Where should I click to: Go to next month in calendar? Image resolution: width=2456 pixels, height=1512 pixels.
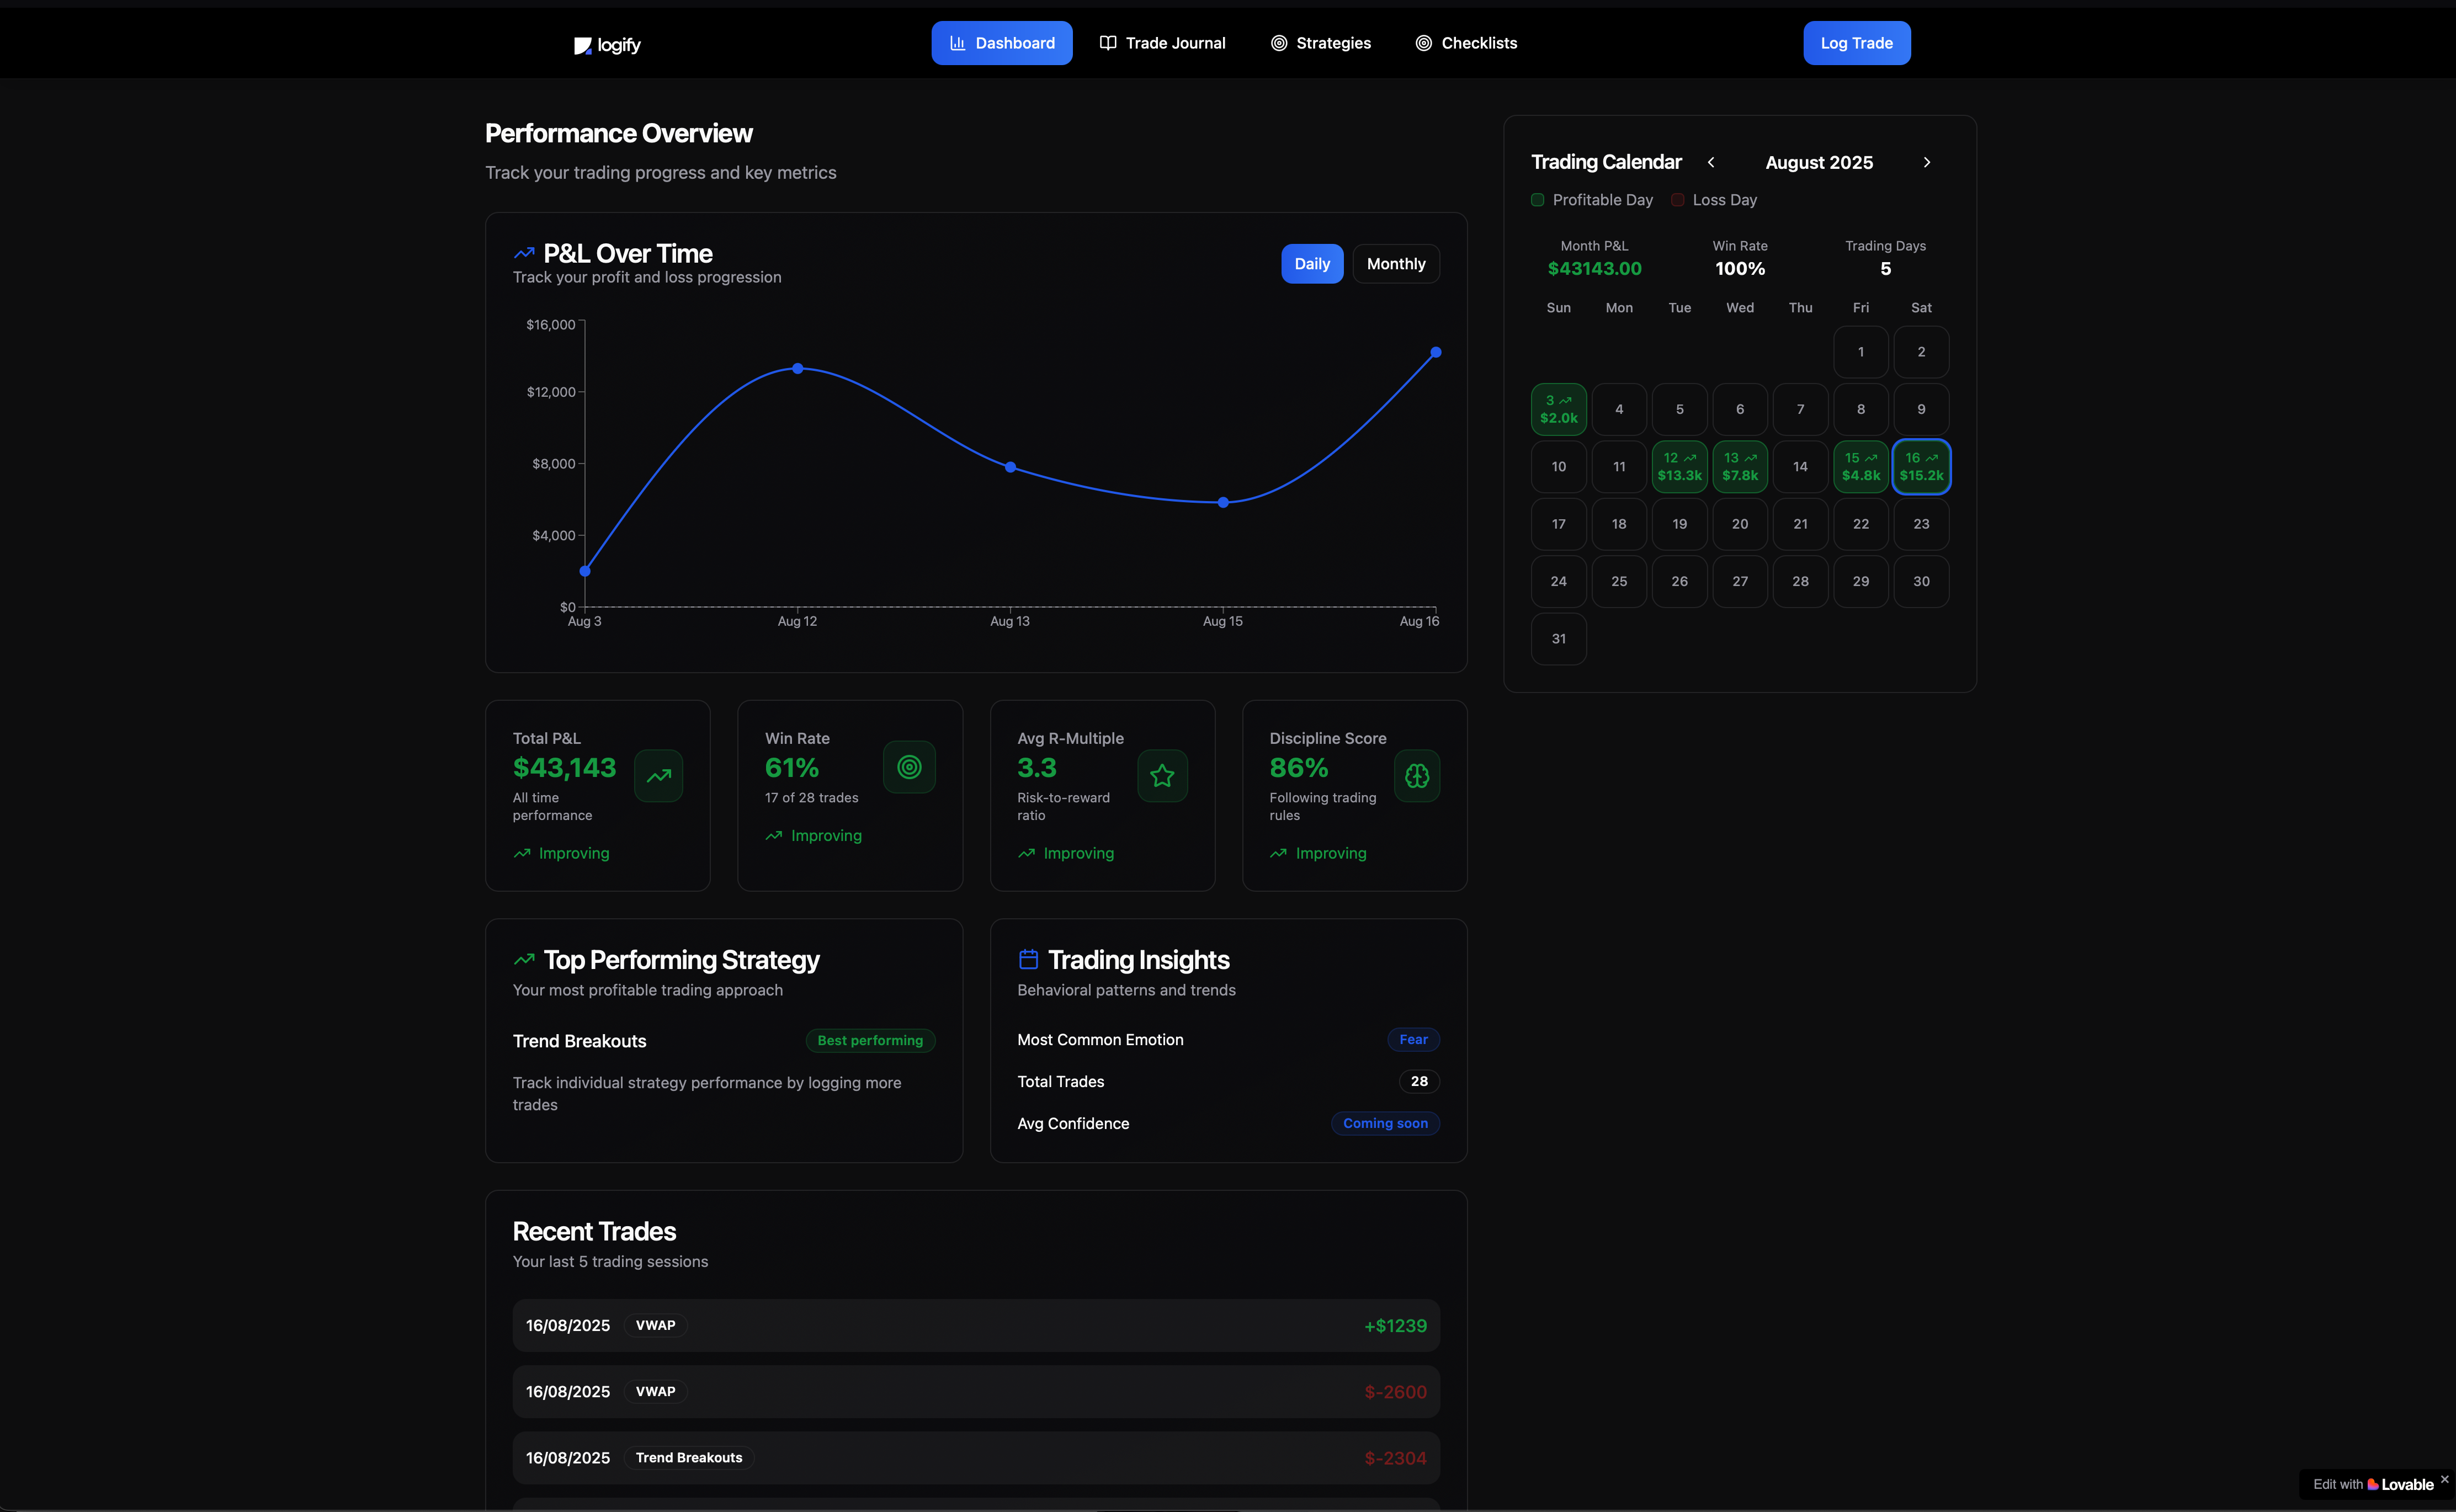point(1926,162)
